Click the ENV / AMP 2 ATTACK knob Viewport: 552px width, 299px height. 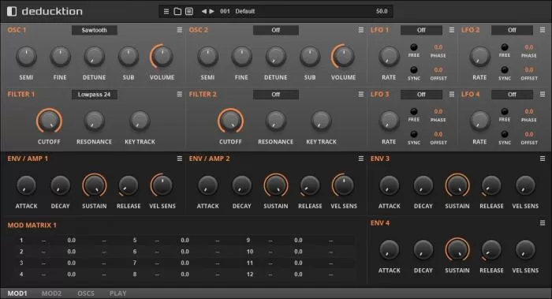tap(207, 185)
